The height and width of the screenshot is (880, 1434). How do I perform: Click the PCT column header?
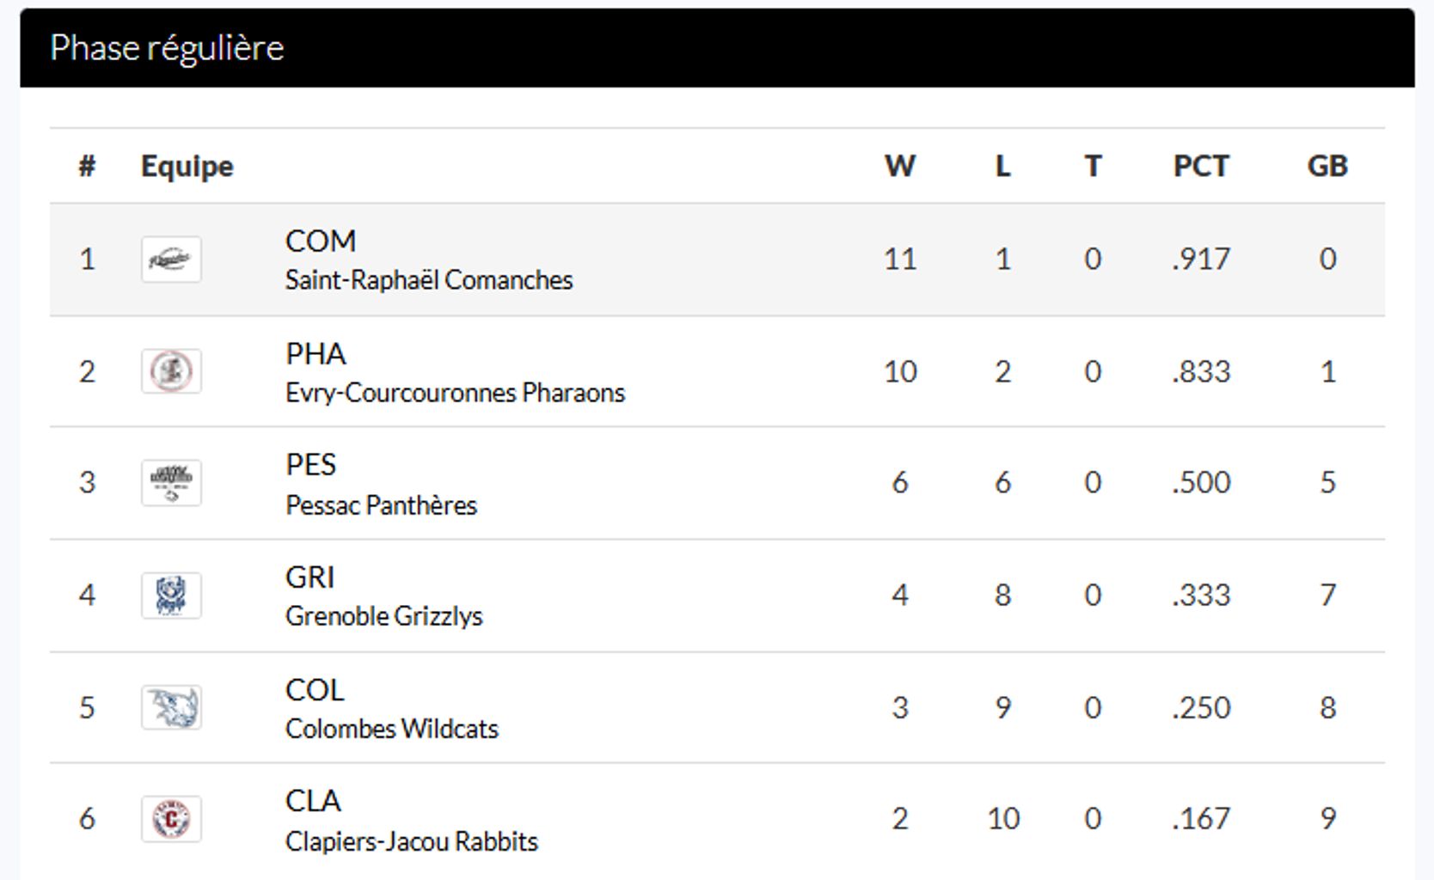[x=1201, y=166]
